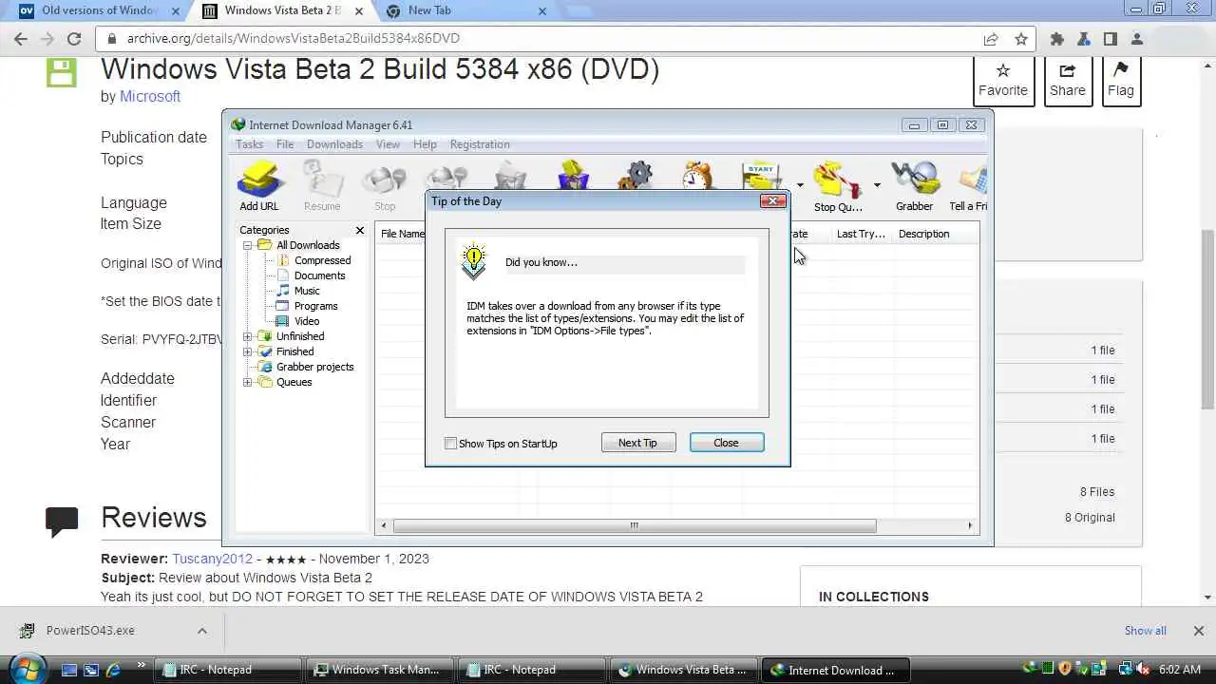Click the volume muted tray icon
The height and width of the screenshot is (684, 1216).
[1143, 670]
